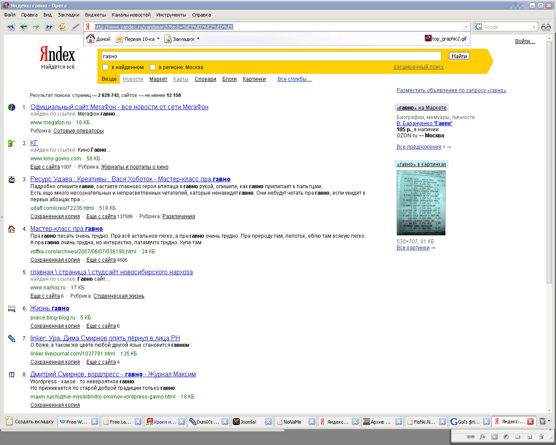
Task: Enable the 'в найденном' checkbox
Action: [105, 67]
